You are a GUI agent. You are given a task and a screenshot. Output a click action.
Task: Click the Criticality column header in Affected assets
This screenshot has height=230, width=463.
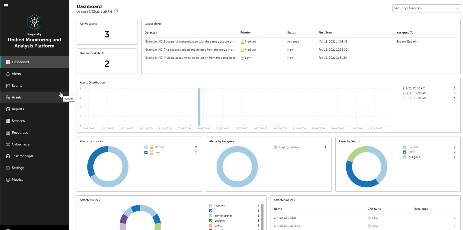374,209
